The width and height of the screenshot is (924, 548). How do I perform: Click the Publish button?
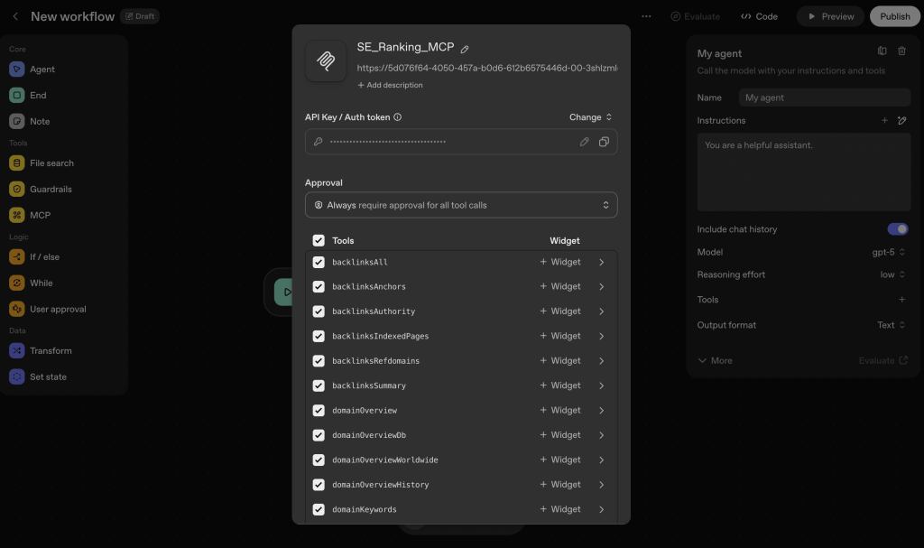click(x=894, y=16)
